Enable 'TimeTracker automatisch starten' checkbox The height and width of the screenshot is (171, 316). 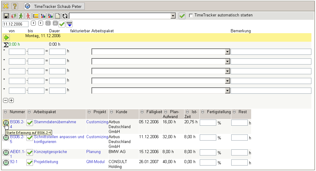pyautogui.click(x=191, y=16)
